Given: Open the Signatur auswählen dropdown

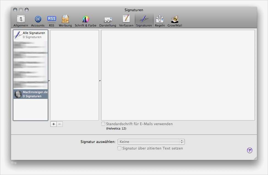Looking at the screenshot, I should pyautogui.click(x=151, y=142).
